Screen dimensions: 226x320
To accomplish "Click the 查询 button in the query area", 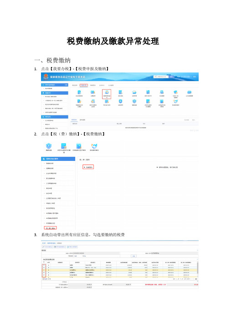I will pos(134,256).
